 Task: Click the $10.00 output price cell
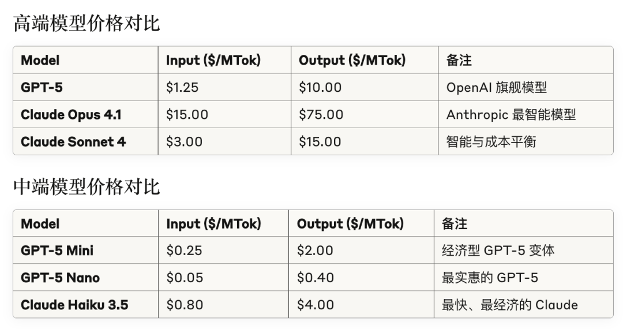click(320, 87)
